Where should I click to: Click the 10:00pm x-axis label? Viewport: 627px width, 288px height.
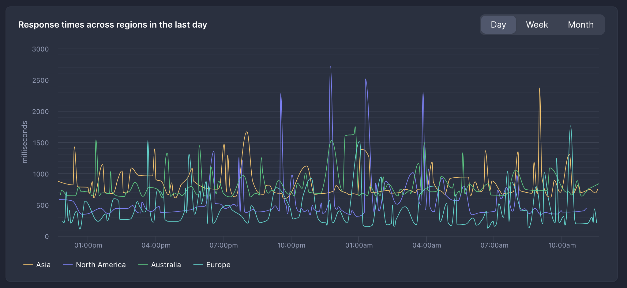click(x=291, y=245)
